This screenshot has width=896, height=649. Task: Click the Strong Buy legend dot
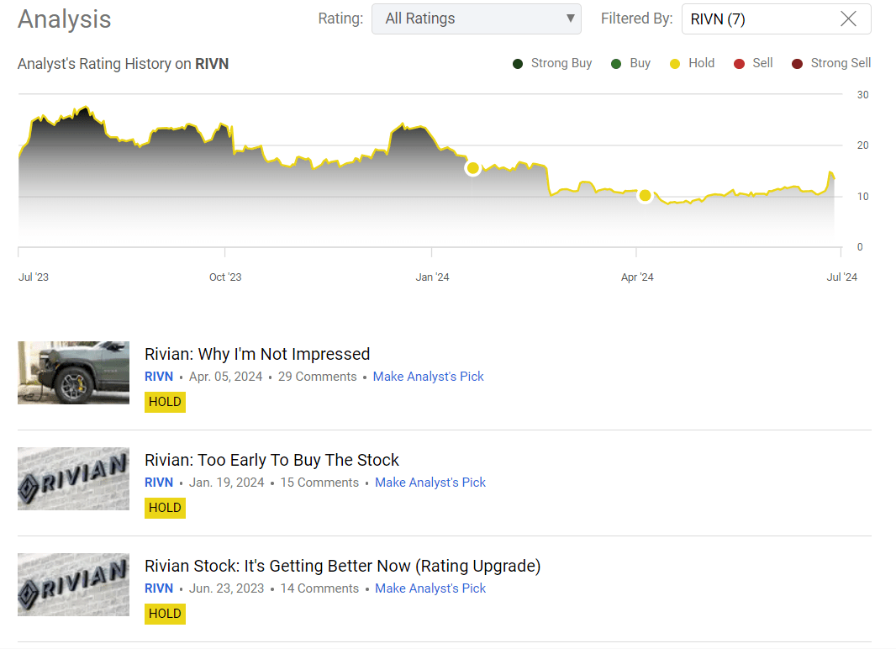(519, 63)
